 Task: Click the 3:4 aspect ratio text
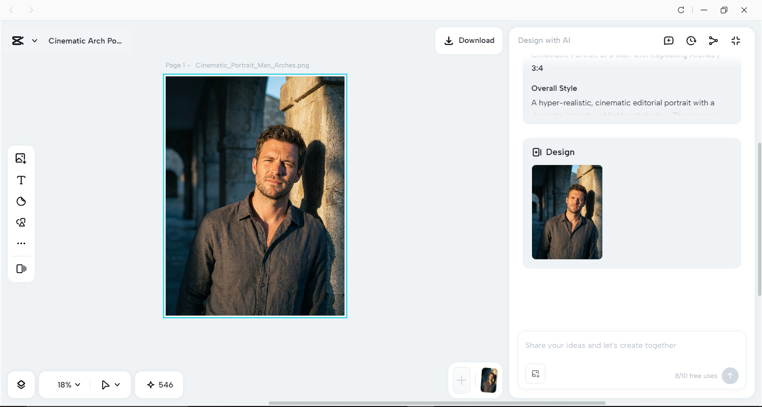(537, 68)
